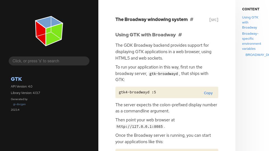Click the gtk4-broadwayd :5 code text
This screenshot has height=151, width=269.
point(137,92)
